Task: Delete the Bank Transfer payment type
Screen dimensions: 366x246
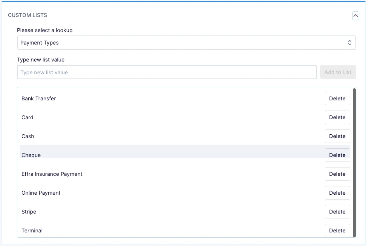Action: pos(337,98)
